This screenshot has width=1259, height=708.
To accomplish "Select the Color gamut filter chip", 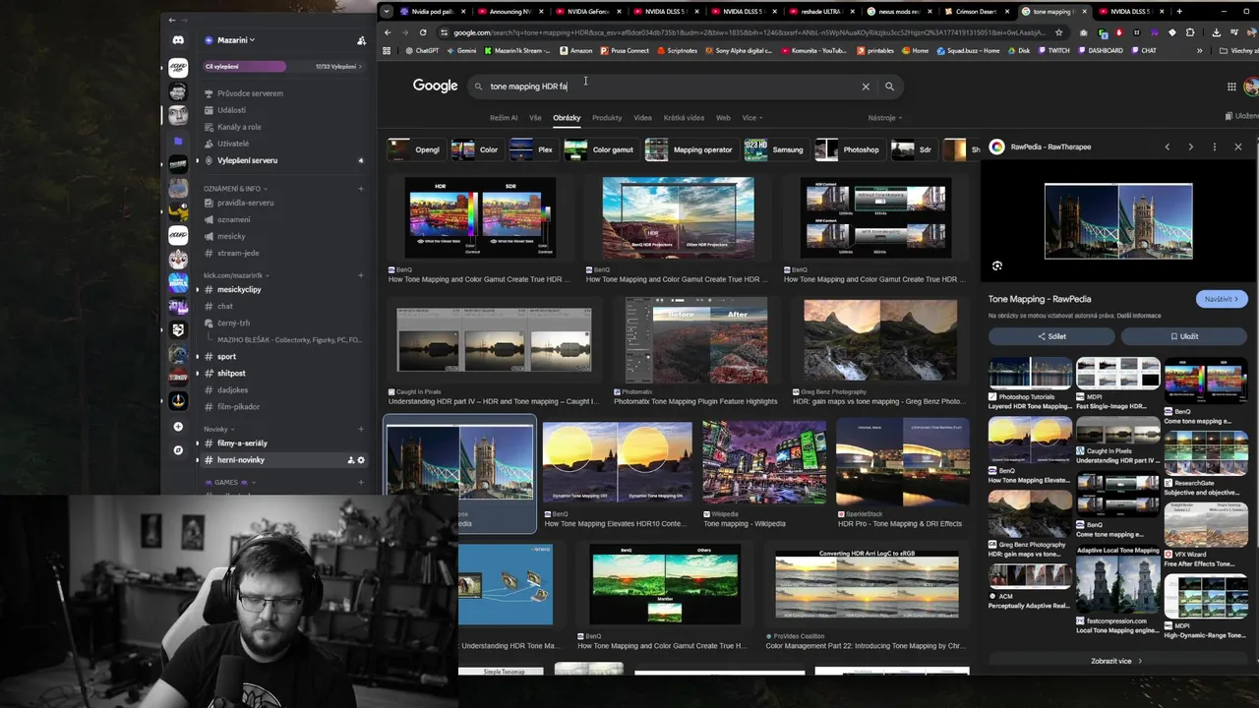I will [600, 149].
